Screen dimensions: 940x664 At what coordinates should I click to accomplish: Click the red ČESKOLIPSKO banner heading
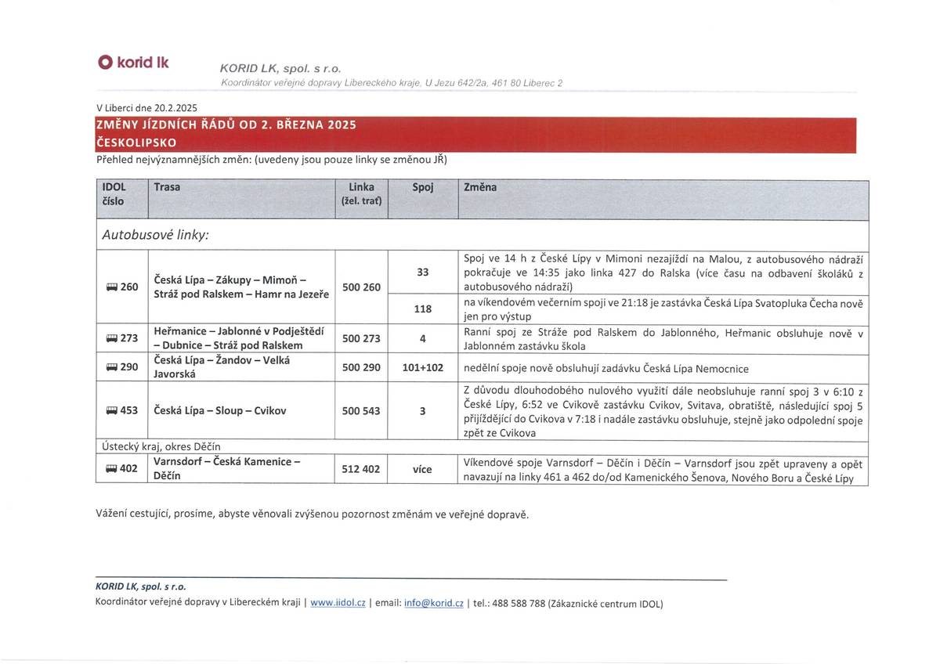(x=136, y=143)
